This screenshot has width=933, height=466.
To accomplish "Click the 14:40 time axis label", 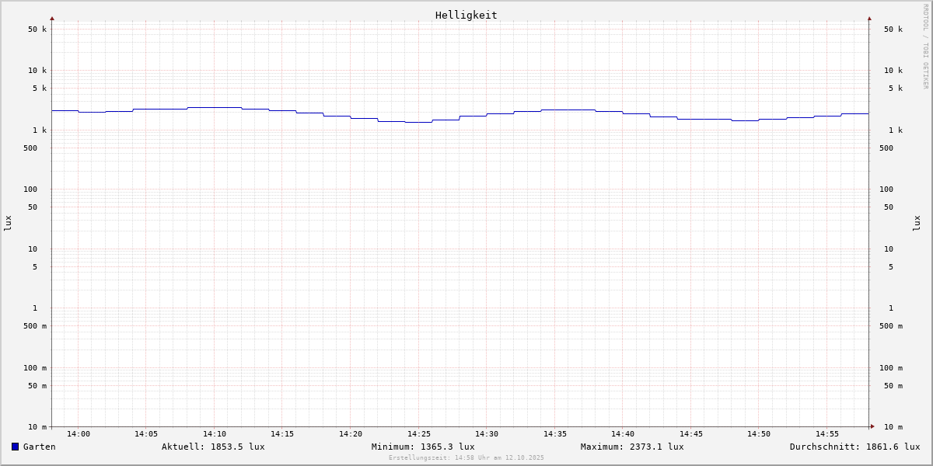I will tap(622, 434).
